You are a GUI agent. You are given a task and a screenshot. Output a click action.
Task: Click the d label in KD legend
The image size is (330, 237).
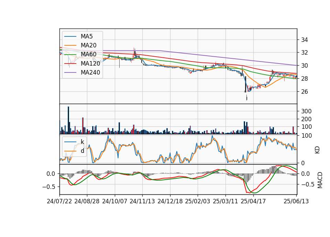82,151
